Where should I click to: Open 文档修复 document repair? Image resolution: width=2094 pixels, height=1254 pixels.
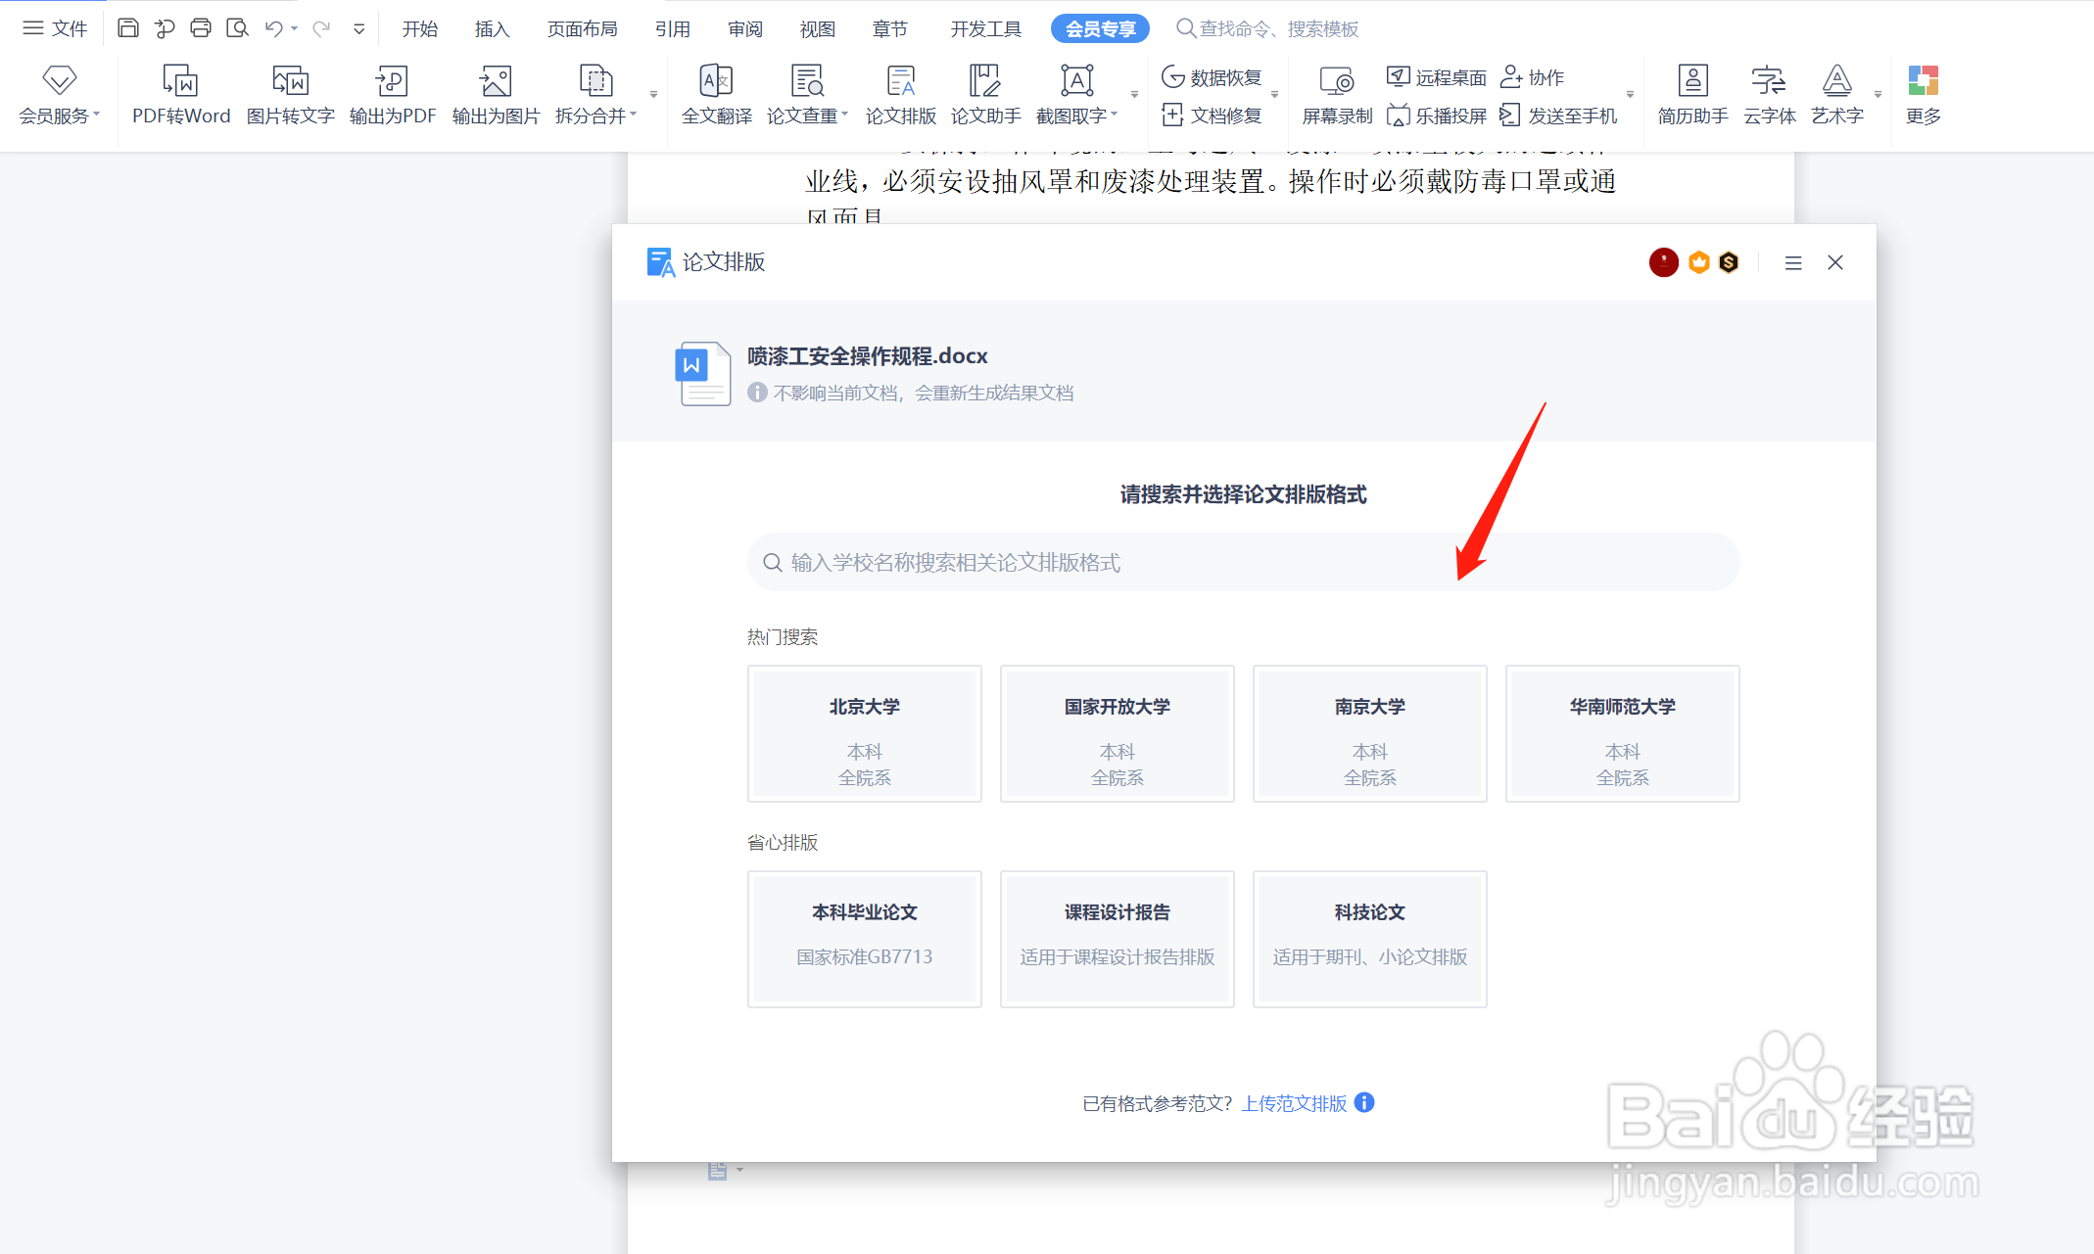click(x=1212, y=116)
